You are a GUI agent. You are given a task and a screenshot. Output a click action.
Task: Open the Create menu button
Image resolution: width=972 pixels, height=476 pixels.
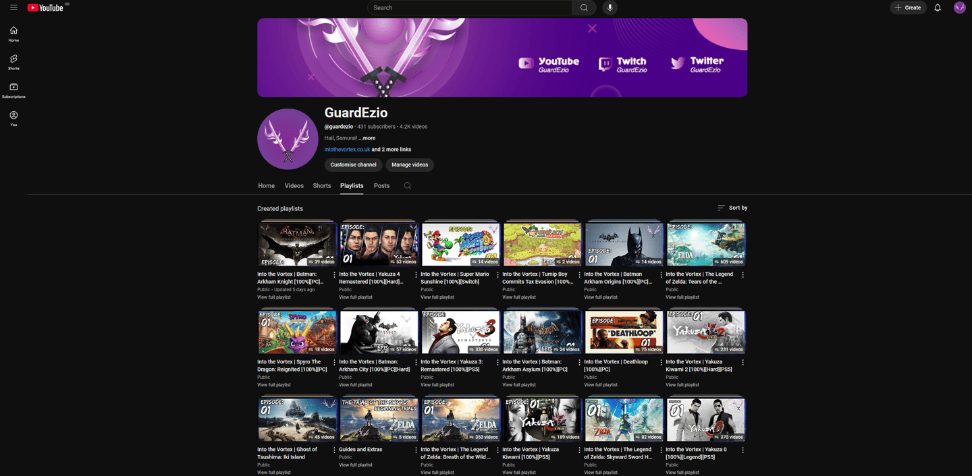coord(908,7)
